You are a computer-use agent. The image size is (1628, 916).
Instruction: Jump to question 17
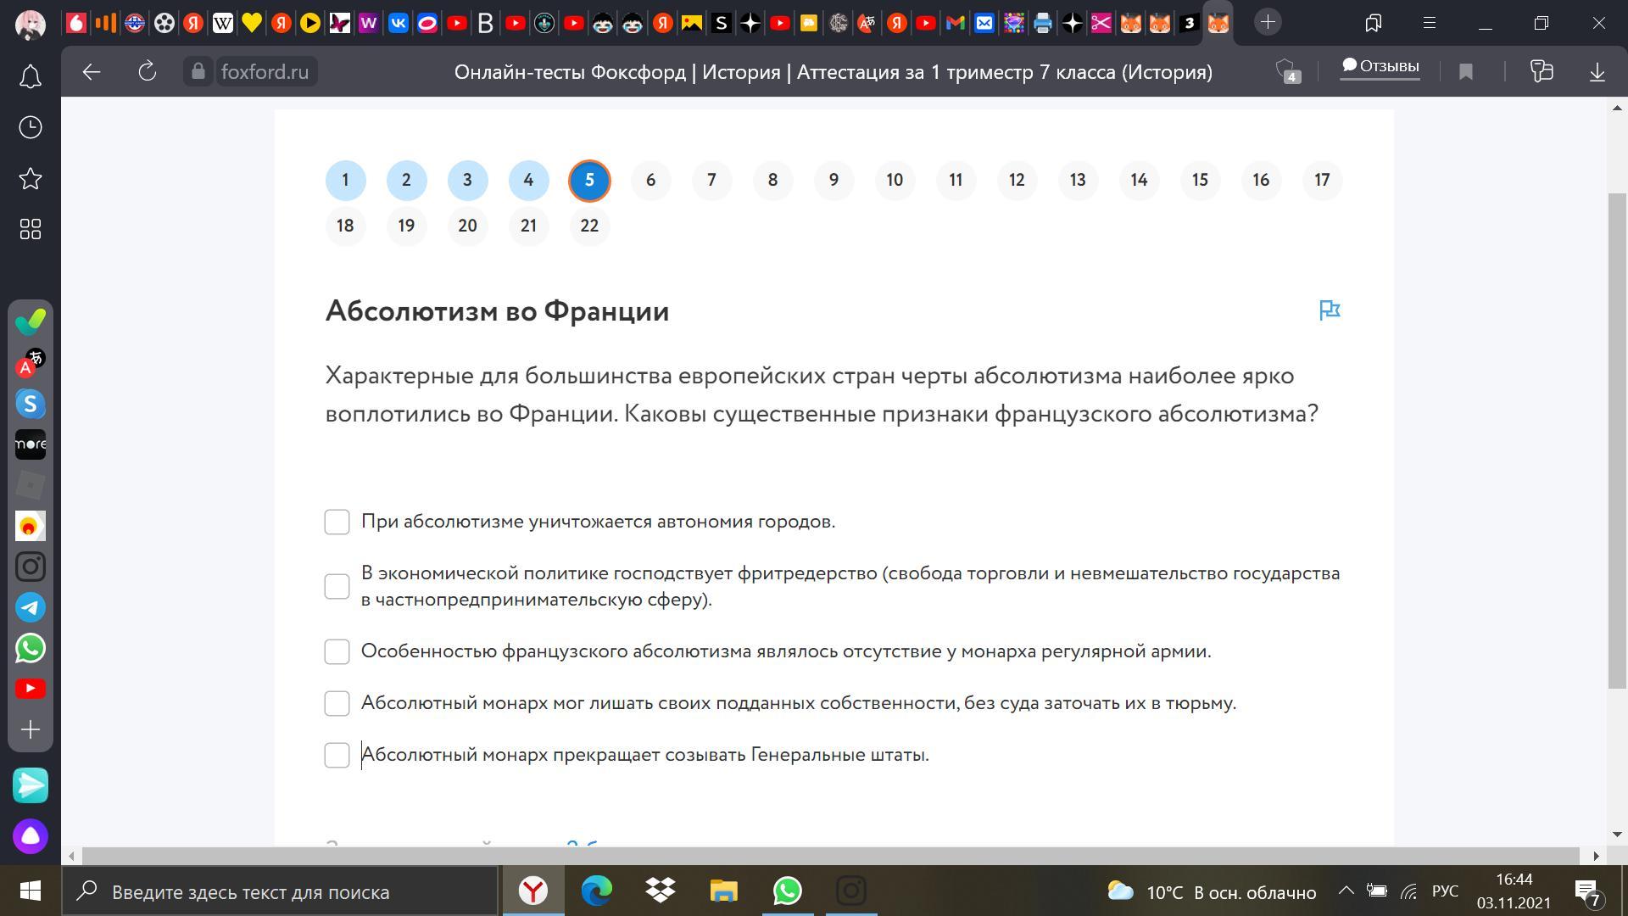(1322, 180)
